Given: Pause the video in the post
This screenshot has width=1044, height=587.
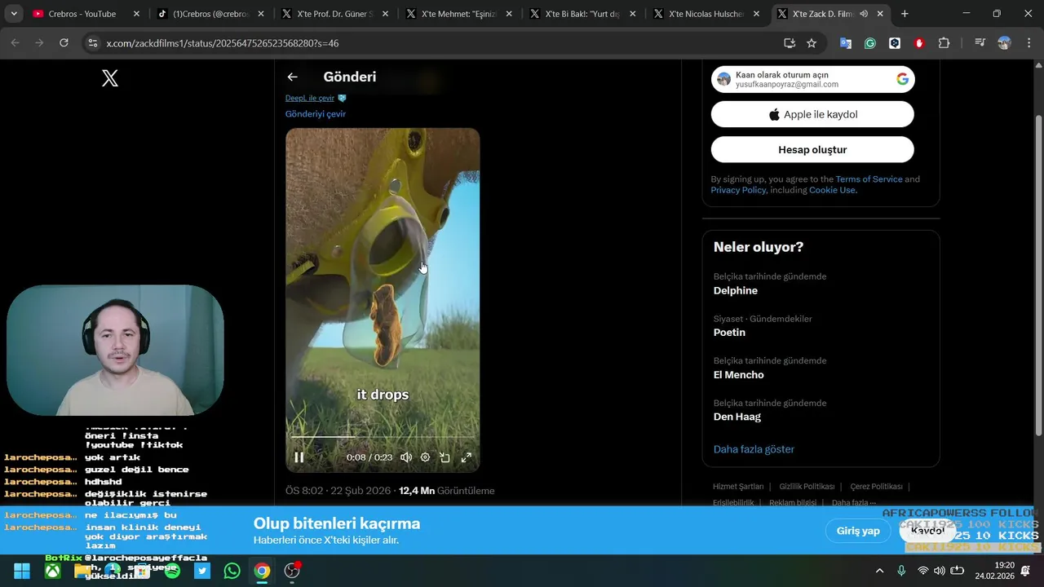Looking at the screenshot, I should pos(299,457).
